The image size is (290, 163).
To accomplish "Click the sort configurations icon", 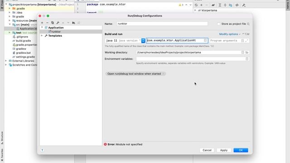I will tap(79, 23).
